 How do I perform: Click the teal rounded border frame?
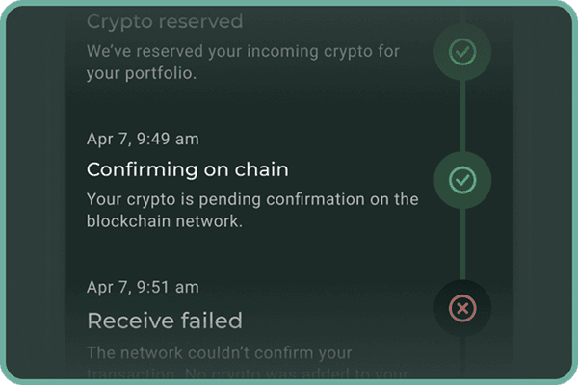pos(289,3)
